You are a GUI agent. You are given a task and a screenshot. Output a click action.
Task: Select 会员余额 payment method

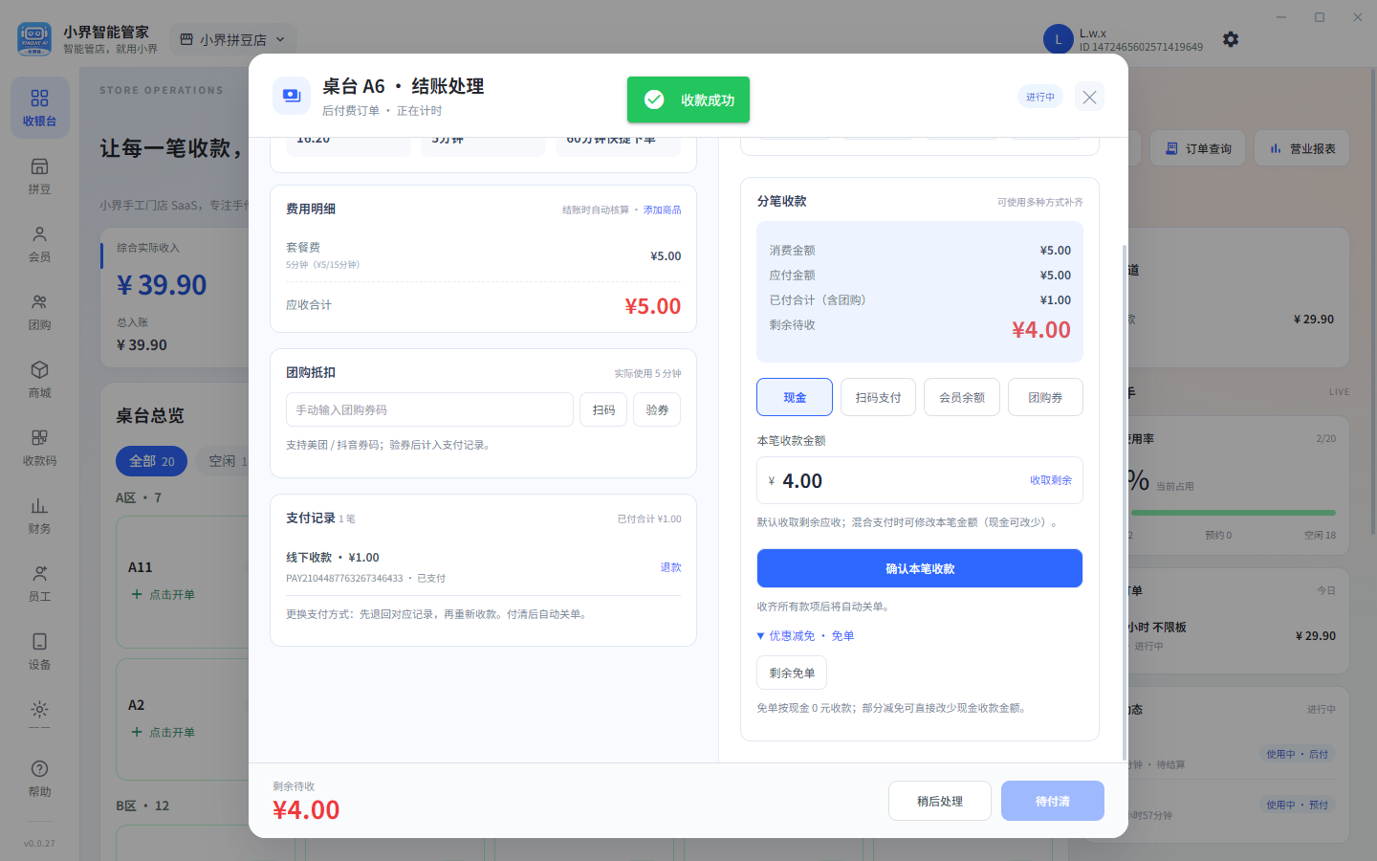(962, 397)
